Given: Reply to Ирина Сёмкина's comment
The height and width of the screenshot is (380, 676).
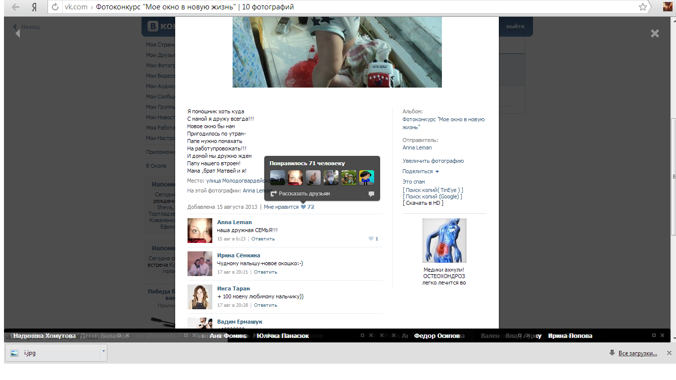Looking at the screenshot, I should click(266, 272).
